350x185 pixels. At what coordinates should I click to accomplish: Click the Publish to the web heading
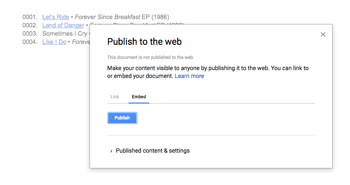point(144,42)
